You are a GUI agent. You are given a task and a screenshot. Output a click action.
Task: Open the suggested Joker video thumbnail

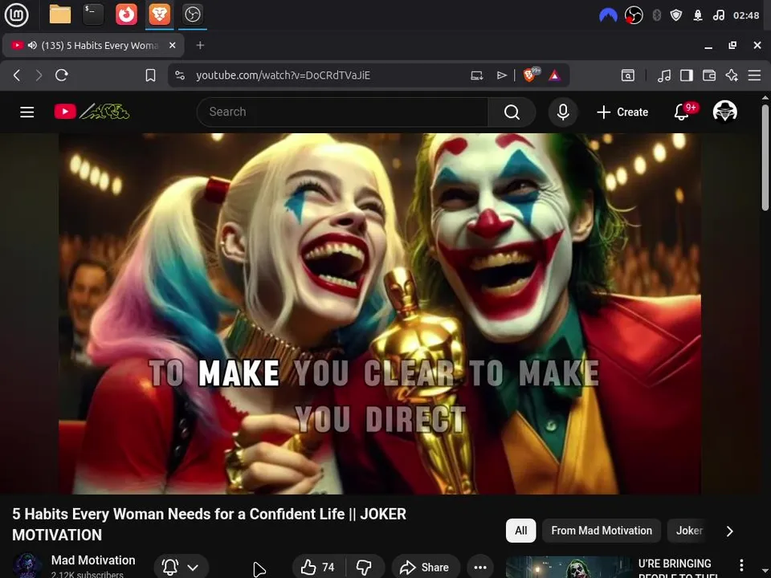(569, 568)
